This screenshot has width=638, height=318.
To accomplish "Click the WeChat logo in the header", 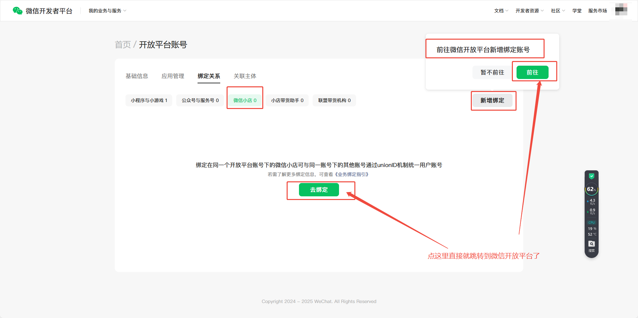I will point(18,11).
